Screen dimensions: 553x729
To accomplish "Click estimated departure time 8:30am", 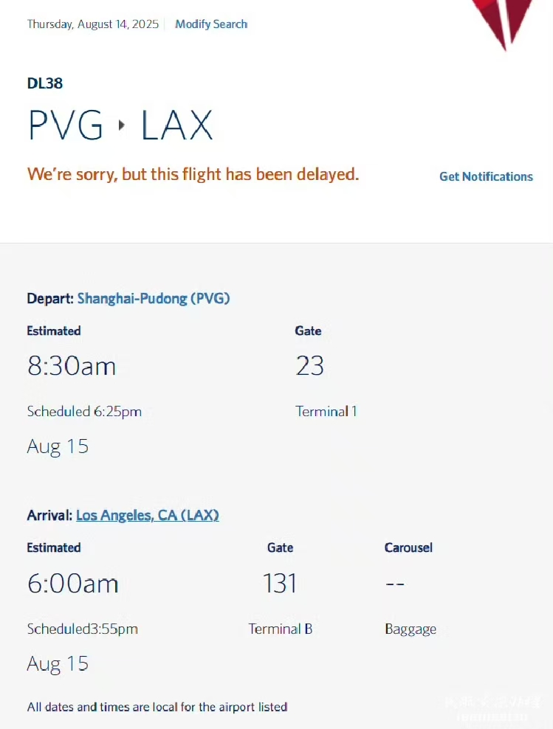I will click(x=72, y=366).
